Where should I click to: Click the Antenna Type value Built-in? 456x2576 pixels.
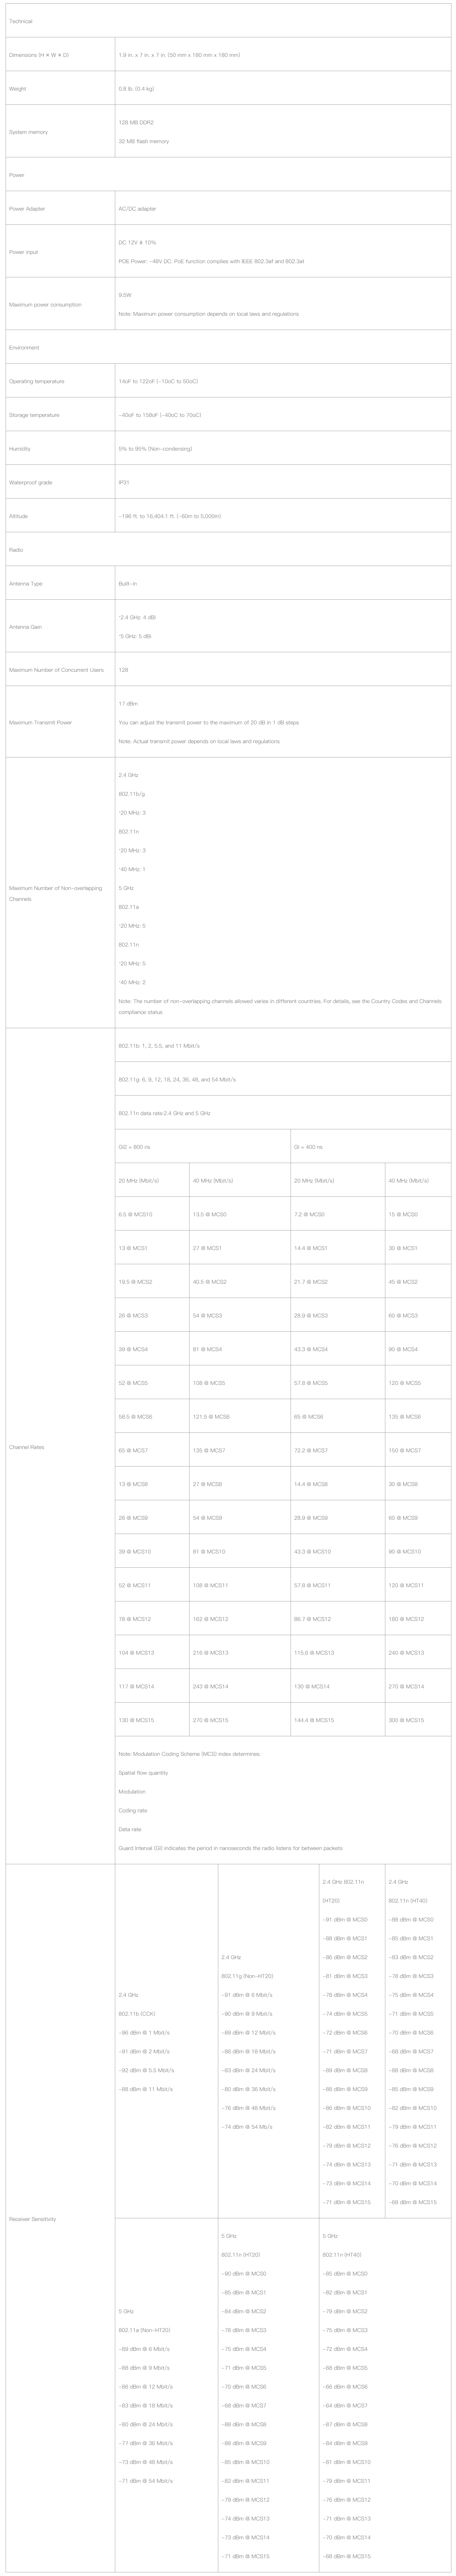coord(128,584)
